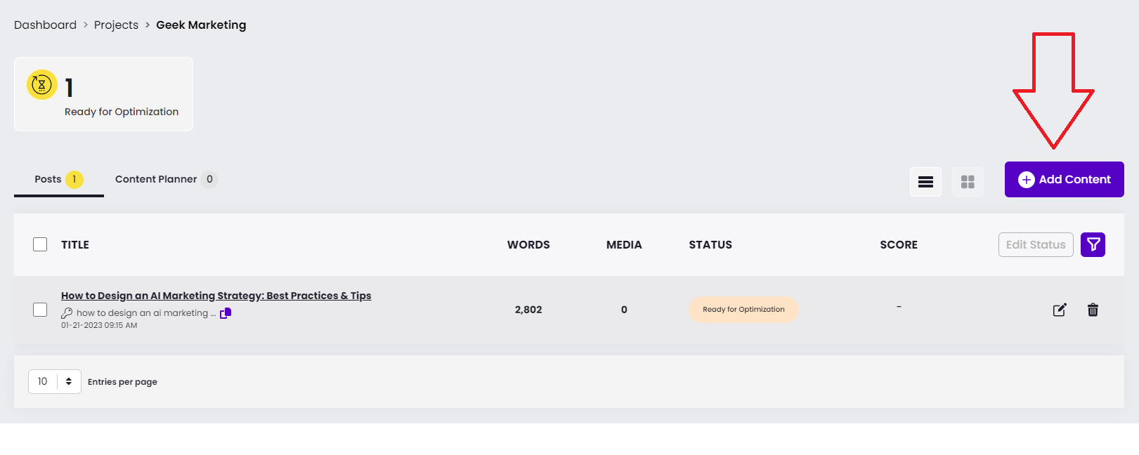Image resolution: width=1139 pixels, height=455 pixels.
Task: Edit the AI Marketing Strategy post
Action: point(1060,310)
